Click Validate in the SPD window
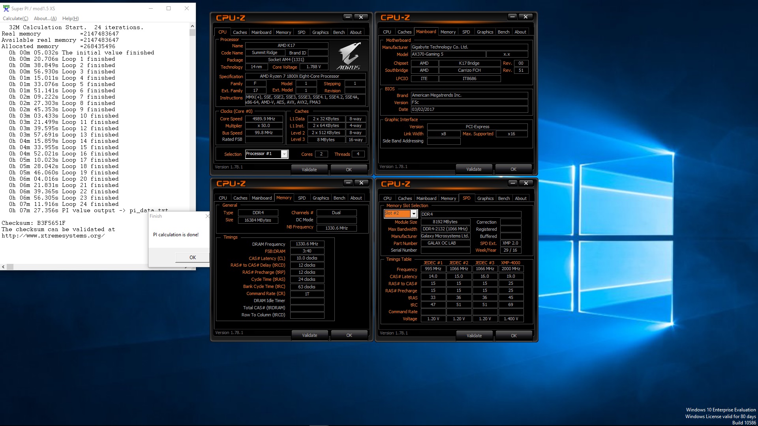 (x=474, y=336)
